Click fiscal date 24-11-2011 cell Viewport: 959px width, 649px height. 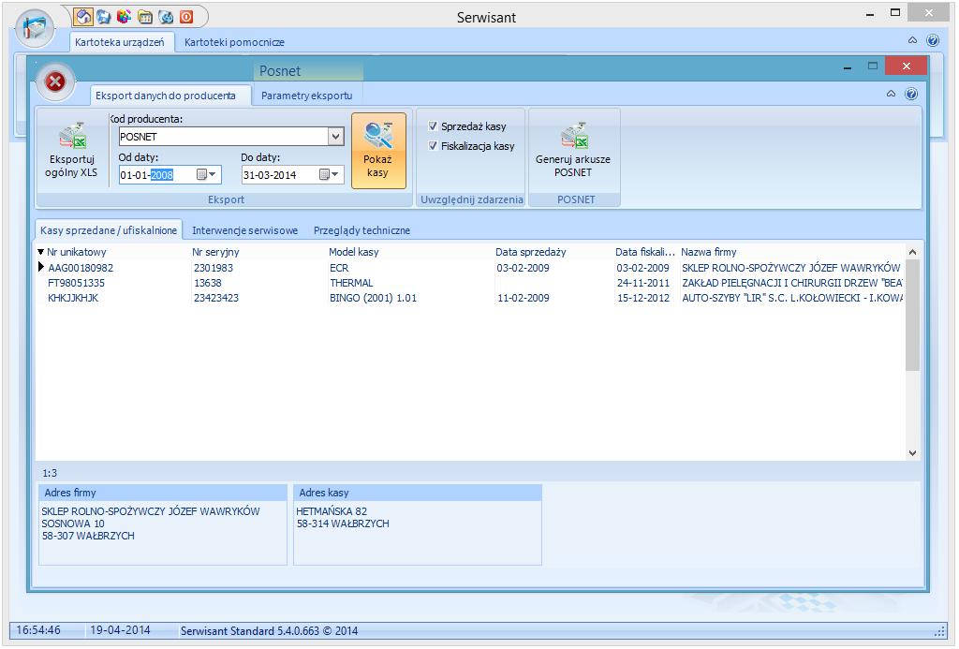pyautogui.click(x=643, y=283)
